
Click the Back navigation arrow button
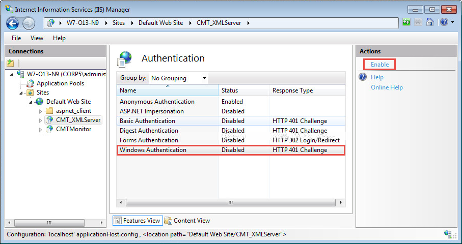13,23
